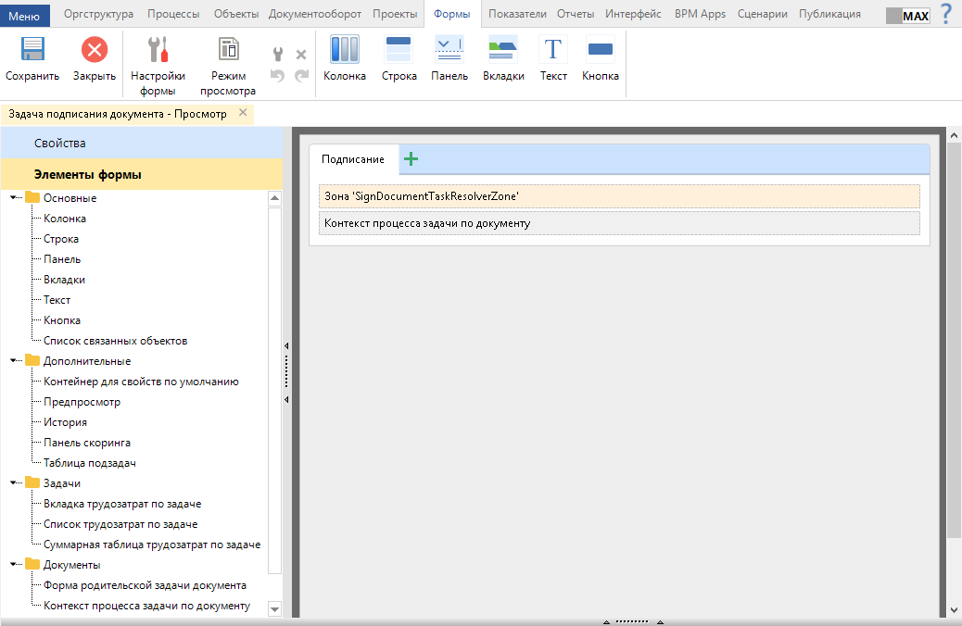Select the SignDocumentTaskResolverZone zone on the form
This screenshot has height=626, width=962.
click(x=618, y=196)
